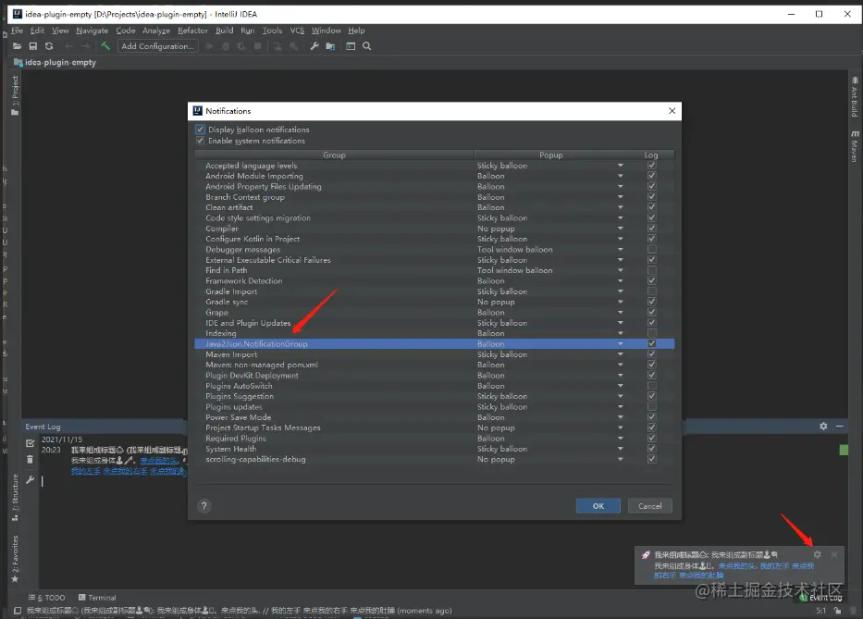The height and width of the screenshot is (619, 863).
Task: Enable Log checkbox for Debugger messages
Action: [x=652, y=250]
